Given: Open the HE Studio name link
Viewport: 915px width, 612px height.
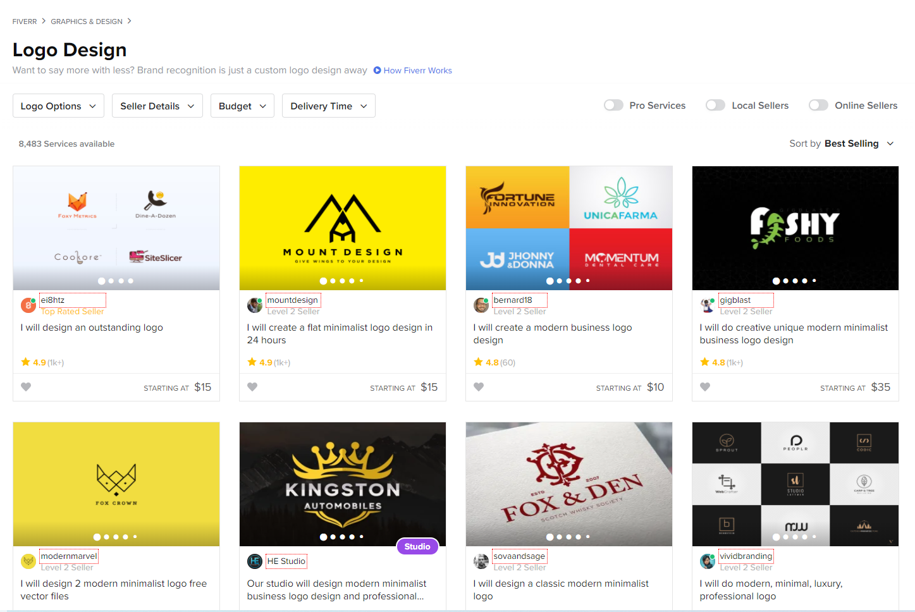Looking at the screenshot, I should pos(286,561).
